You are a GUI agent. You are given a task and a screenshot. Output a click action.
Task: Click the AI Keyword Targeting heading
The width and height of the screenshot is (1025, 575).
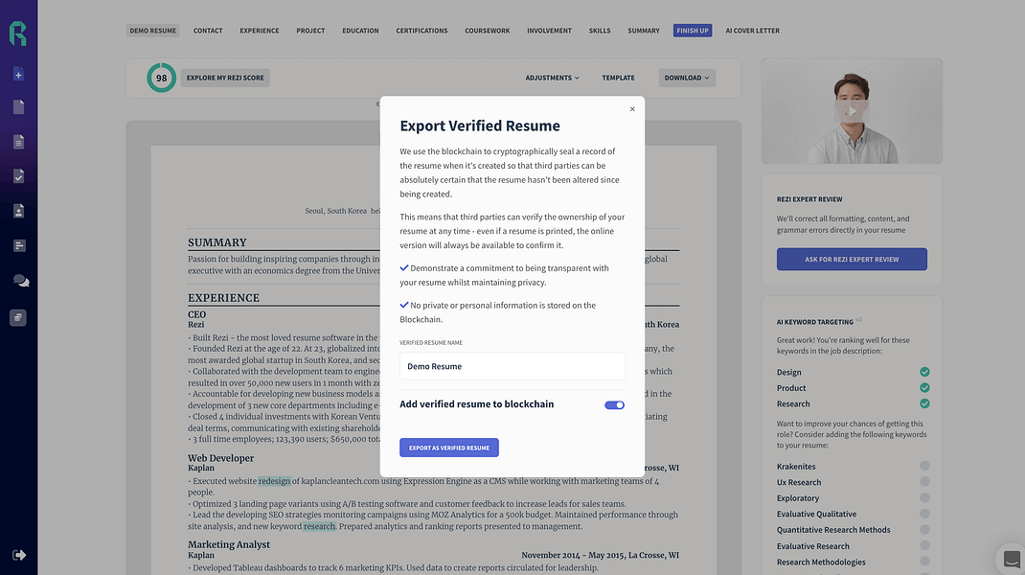coord(814,322)
